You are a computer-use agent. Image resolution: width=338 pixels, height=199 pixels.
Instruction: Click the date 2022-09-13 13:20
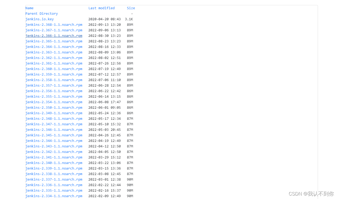point(105,25)
